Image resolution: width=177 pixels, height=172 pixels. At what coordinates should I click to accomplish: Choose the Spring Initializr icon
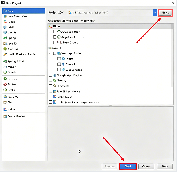tap(5, 61)
